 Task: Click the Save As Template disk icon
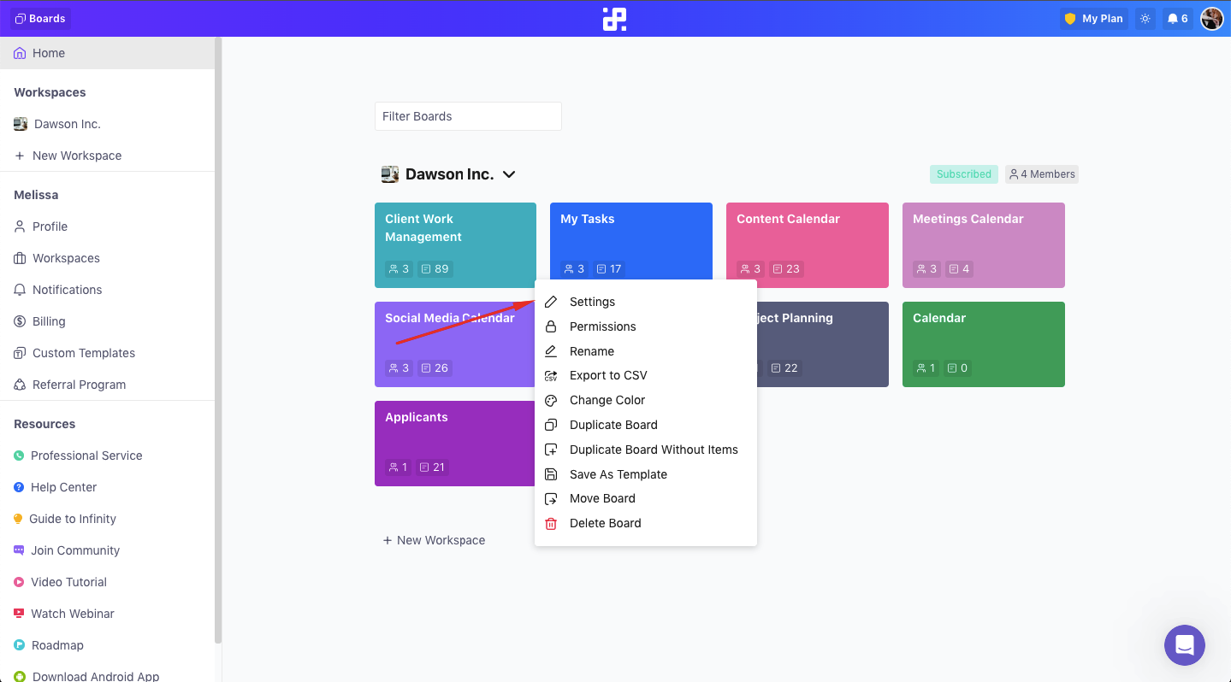552,475
